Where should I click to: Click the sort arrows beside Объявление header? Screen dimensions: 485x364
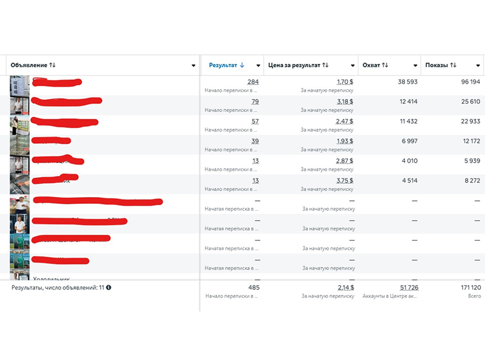point(52,65)
